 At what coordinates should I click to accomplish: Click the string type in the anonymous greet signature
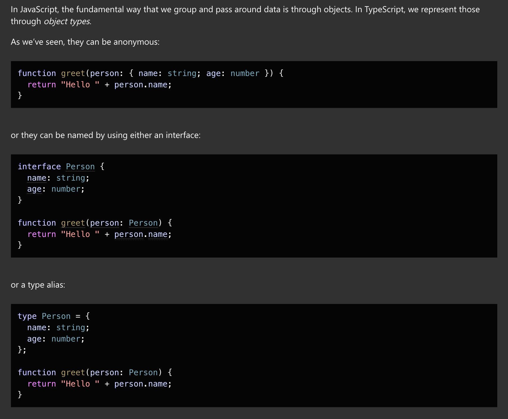(182, 73)
